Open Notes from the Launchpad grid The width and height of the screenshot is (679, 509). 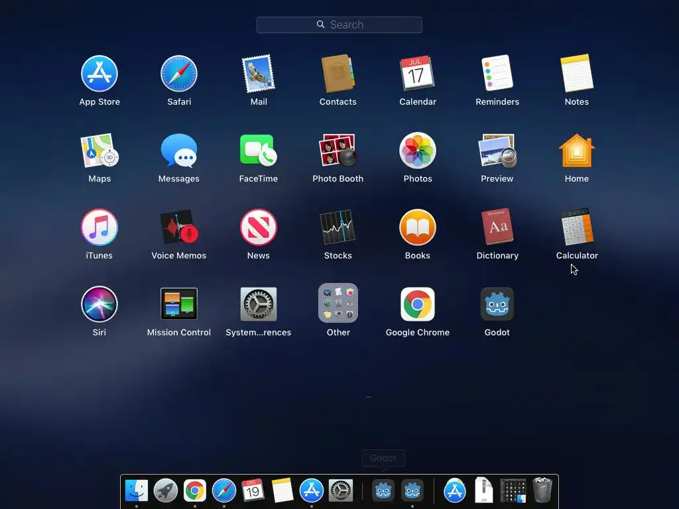[577, 73]
